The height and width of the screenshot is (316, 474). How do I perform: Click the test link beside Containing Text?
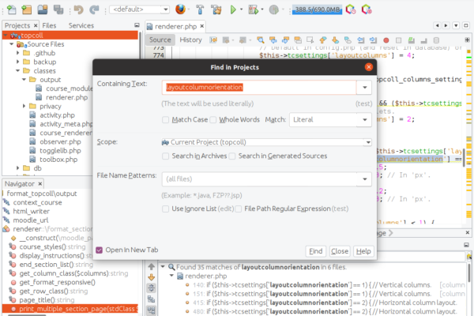coord(363,103)
